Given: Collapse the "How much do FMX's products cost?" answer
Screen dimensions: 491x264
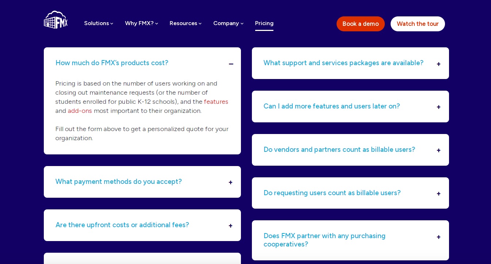Looking at the screenshot, I should [x=231, y=64].
